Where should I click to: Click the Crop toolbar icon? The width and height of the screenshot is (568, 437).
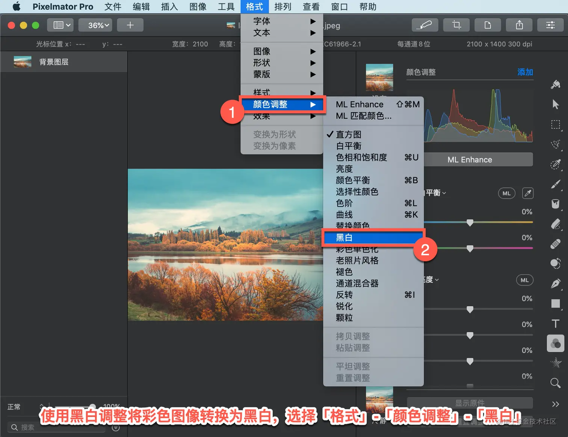tap(456, 25)
